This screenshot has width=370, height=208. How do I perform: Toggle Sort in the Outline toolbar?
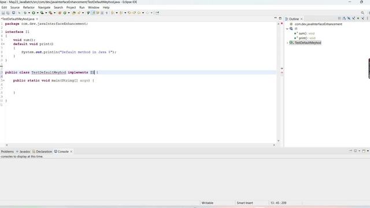click(345, 18)
